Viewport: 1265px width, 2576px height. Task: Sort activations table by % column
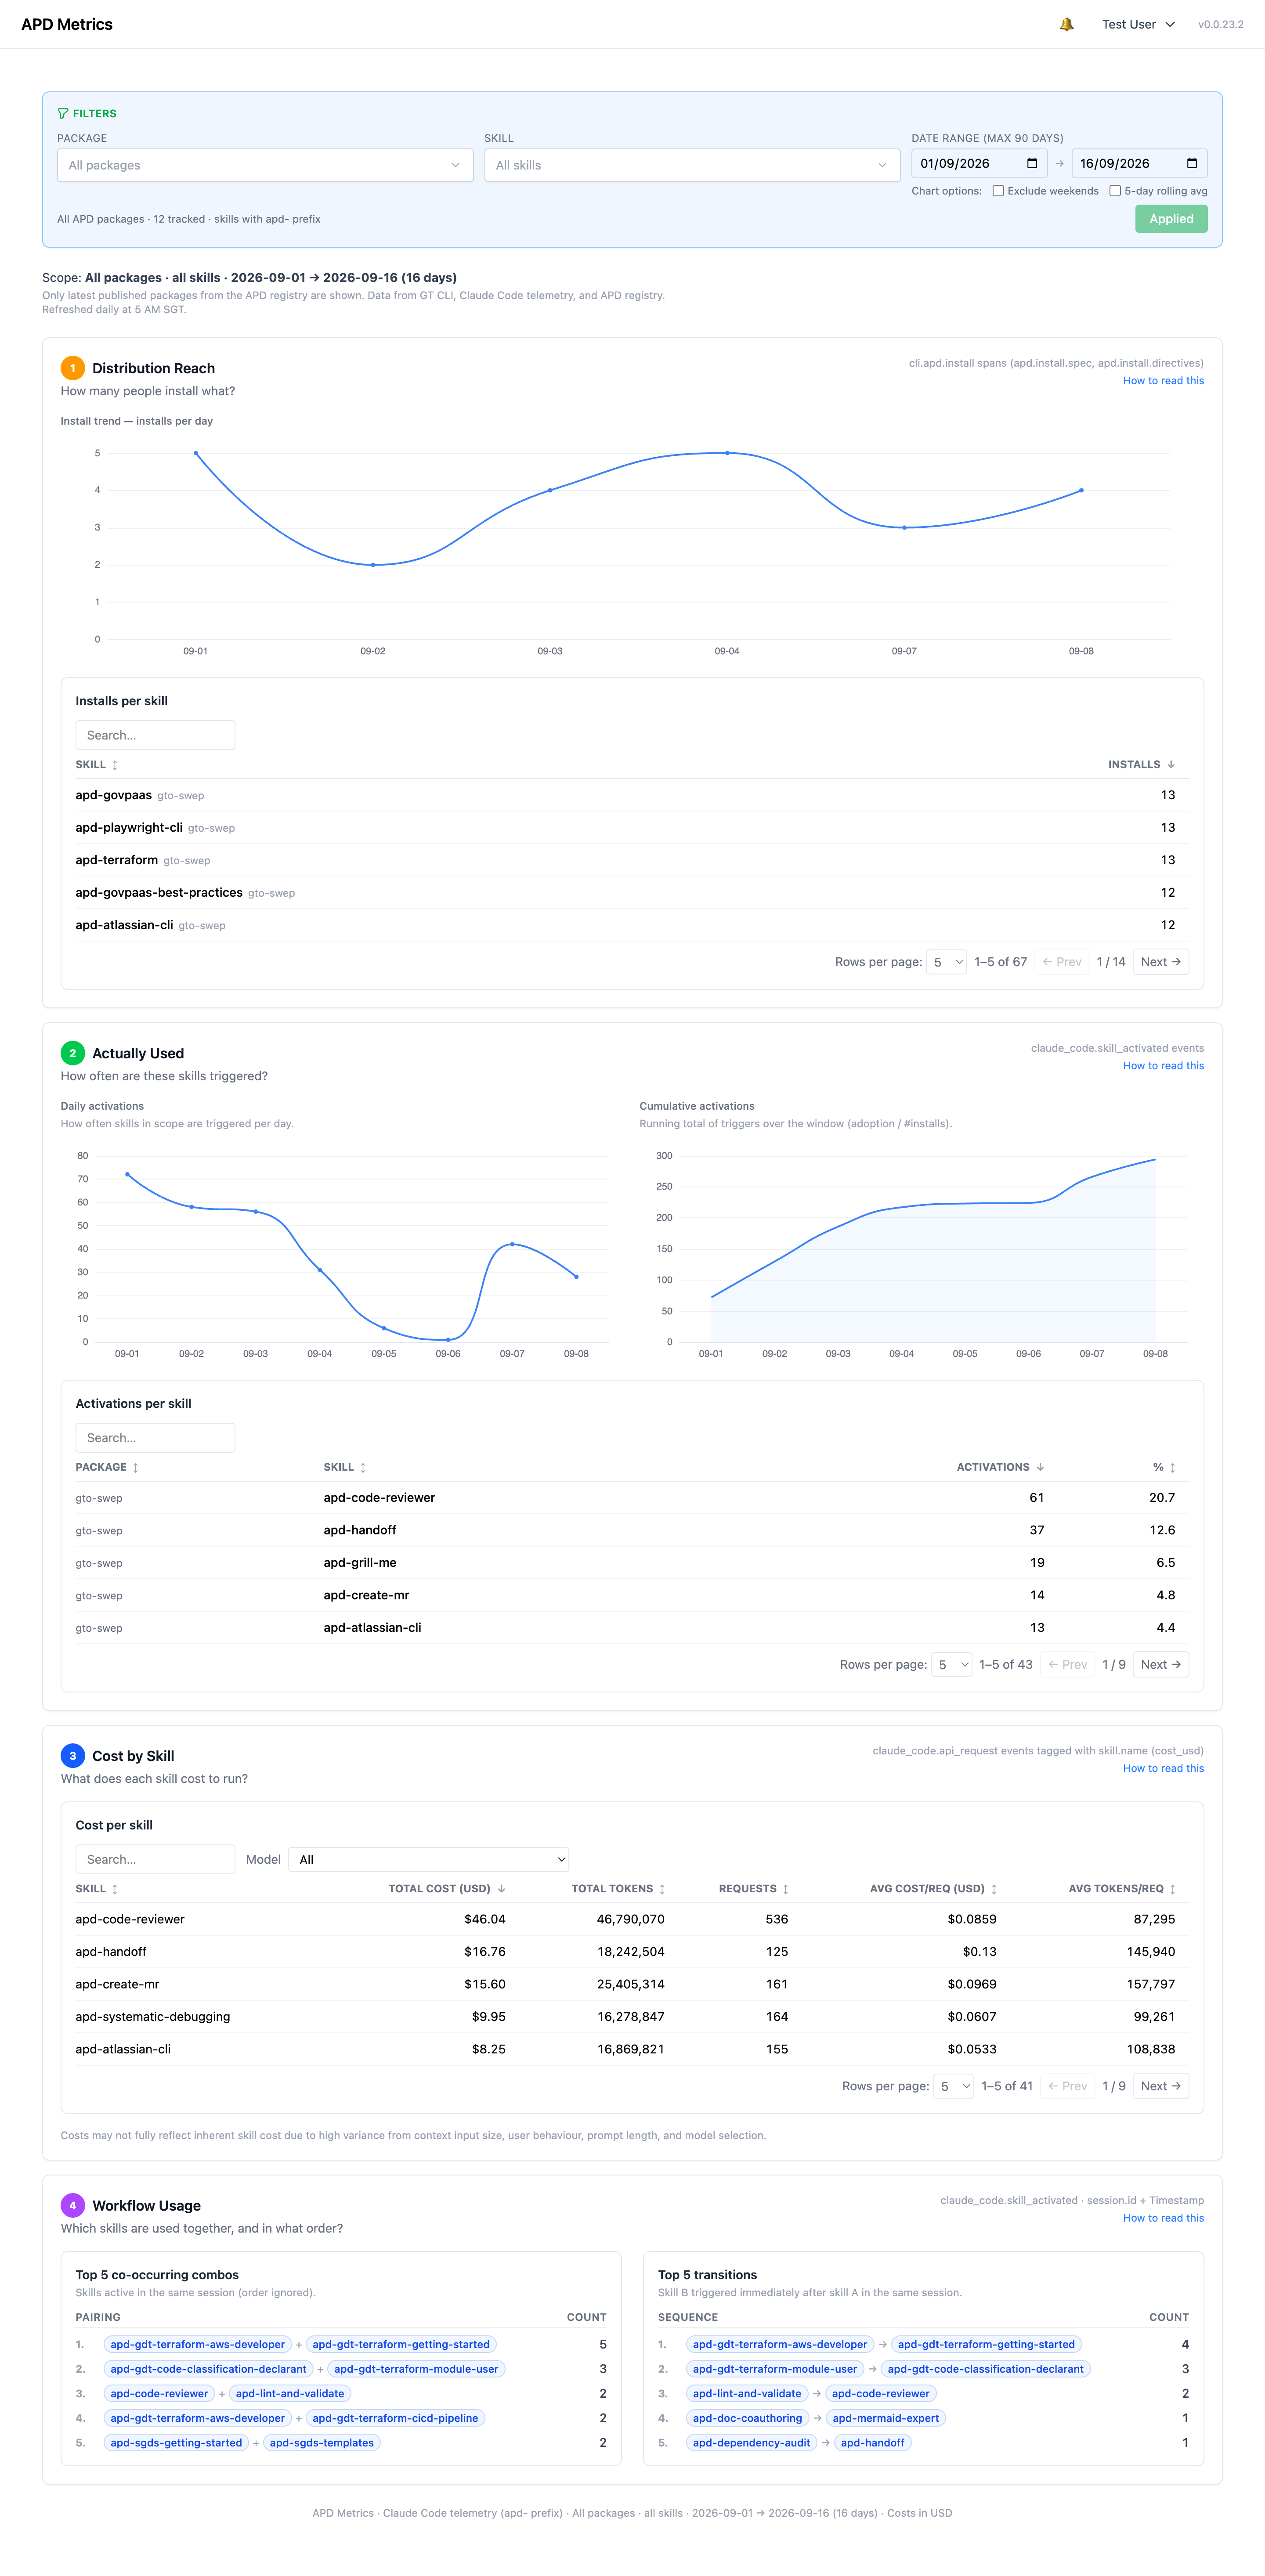tap(1164, 1467)
